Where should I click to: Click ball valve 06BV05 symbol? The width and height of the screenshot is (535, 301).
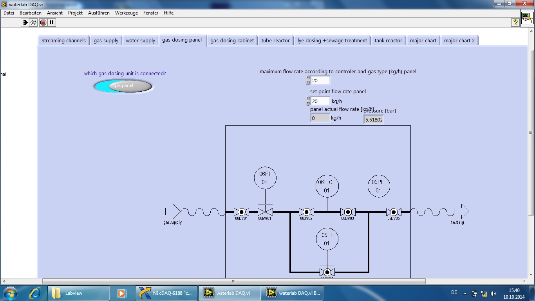click(394, 212)
